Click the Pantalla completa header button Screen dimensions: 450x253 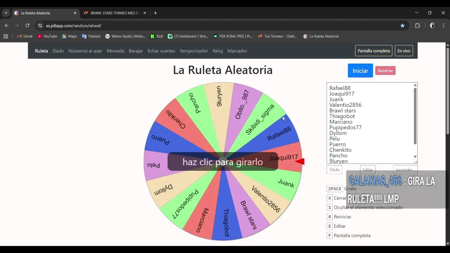coord(374,51)
